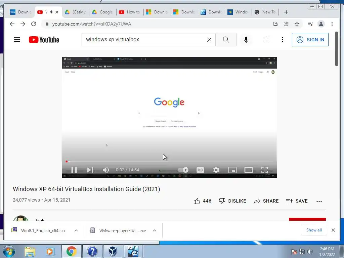
Task: Bookmark this page with the star
Action: coord(297,24)
